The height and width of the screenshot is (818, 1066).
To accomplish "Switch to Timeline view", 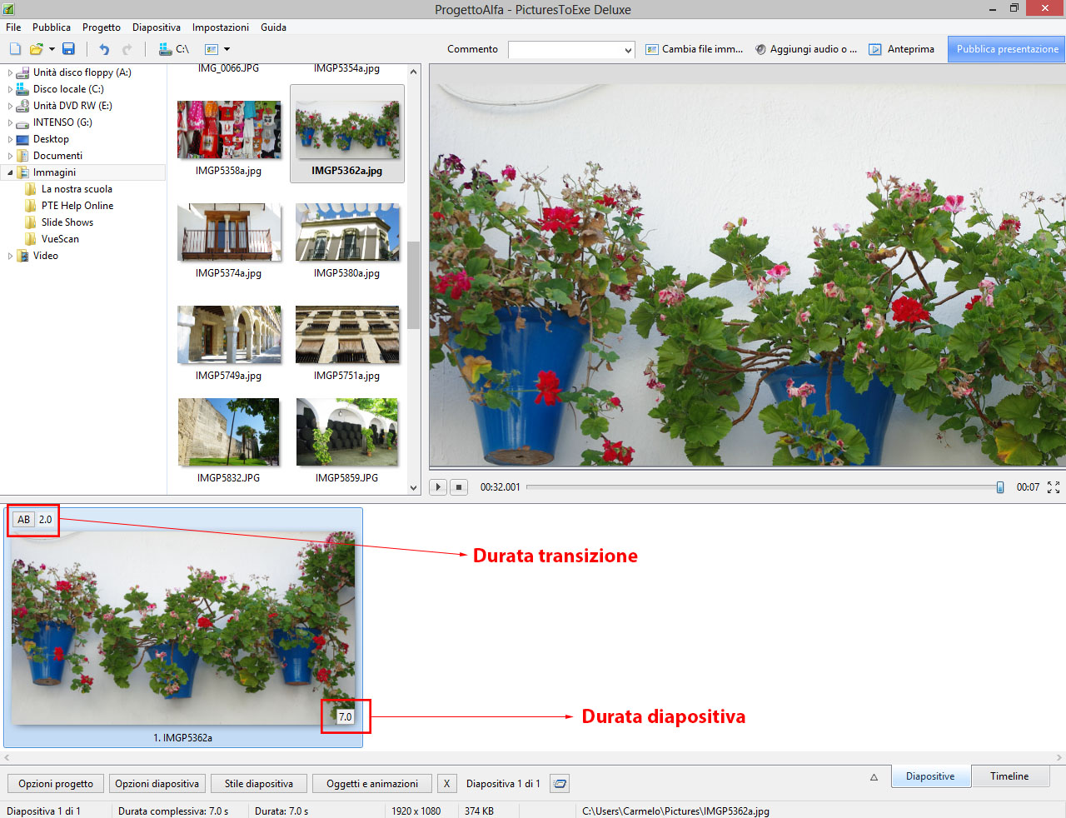I will (x=1009, y=776).
